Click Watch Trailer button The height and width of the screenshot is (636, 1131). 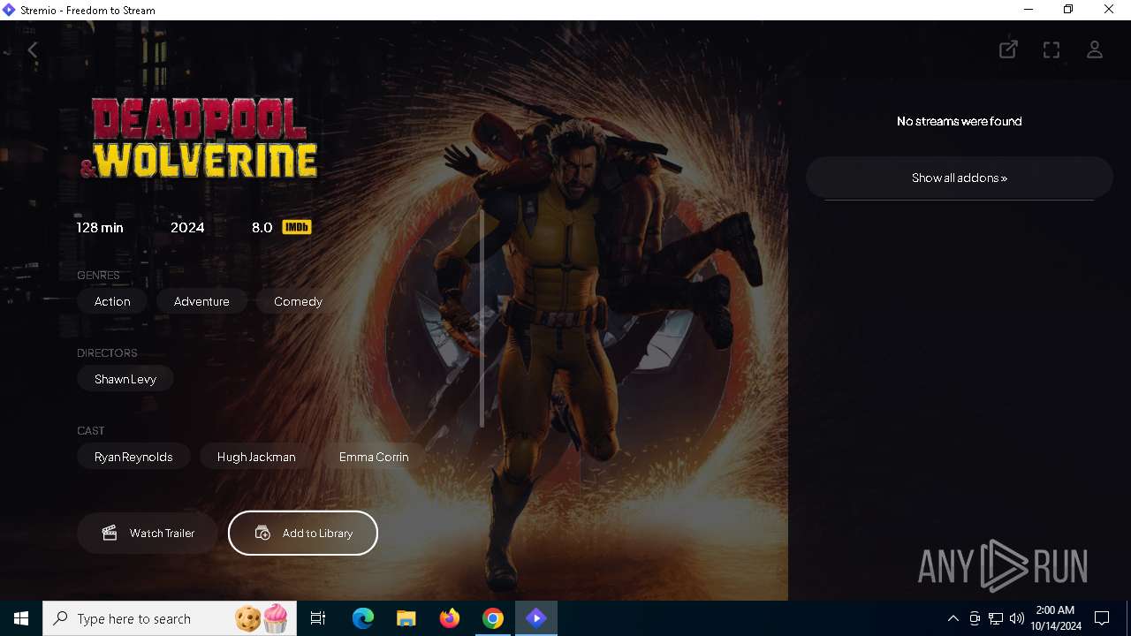point(148,533)
